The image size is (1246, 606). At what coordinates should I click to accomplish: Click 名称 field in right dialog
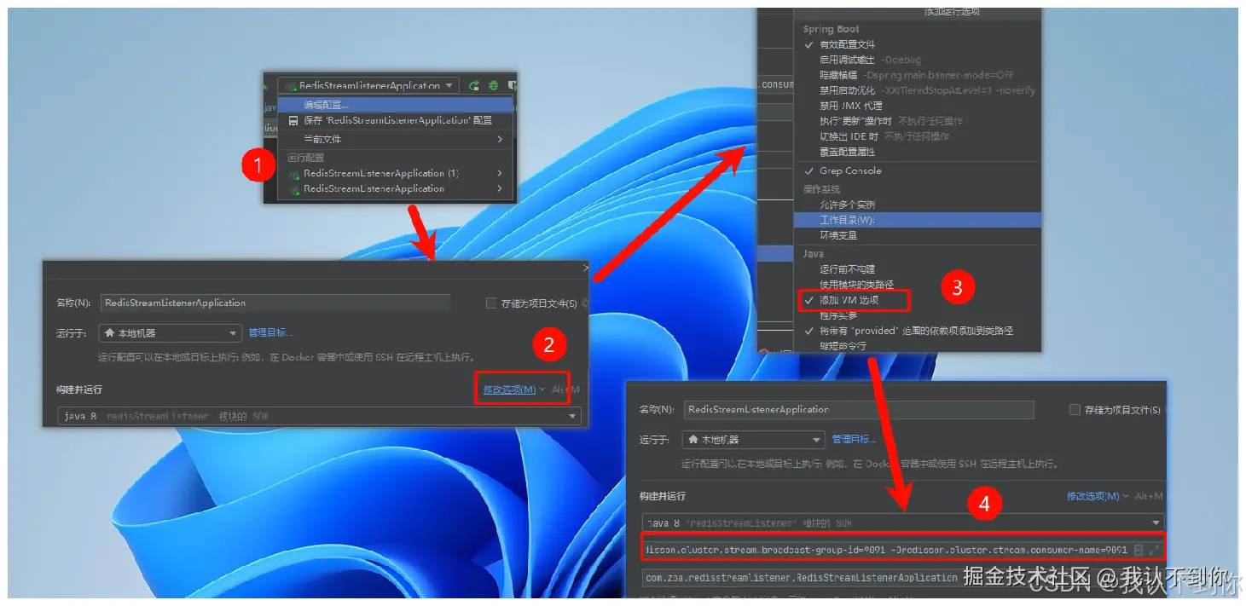[x=860, y=410]
